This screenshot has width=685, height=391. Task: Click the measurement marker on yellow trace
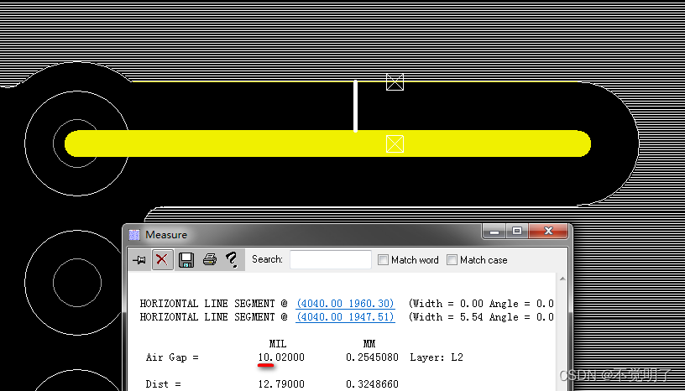click(x=395, y=143)
